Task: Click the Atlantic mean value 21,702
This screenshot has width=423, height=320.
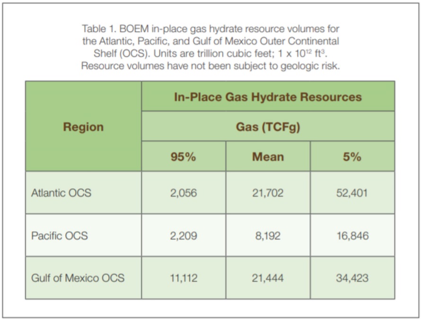Action: [268, 193]
